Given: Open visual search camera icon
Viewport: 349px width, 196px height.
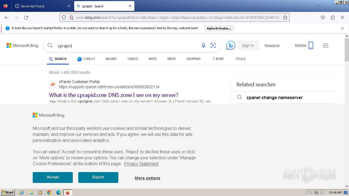Looking at the screenshot, I should pos(213,45).
